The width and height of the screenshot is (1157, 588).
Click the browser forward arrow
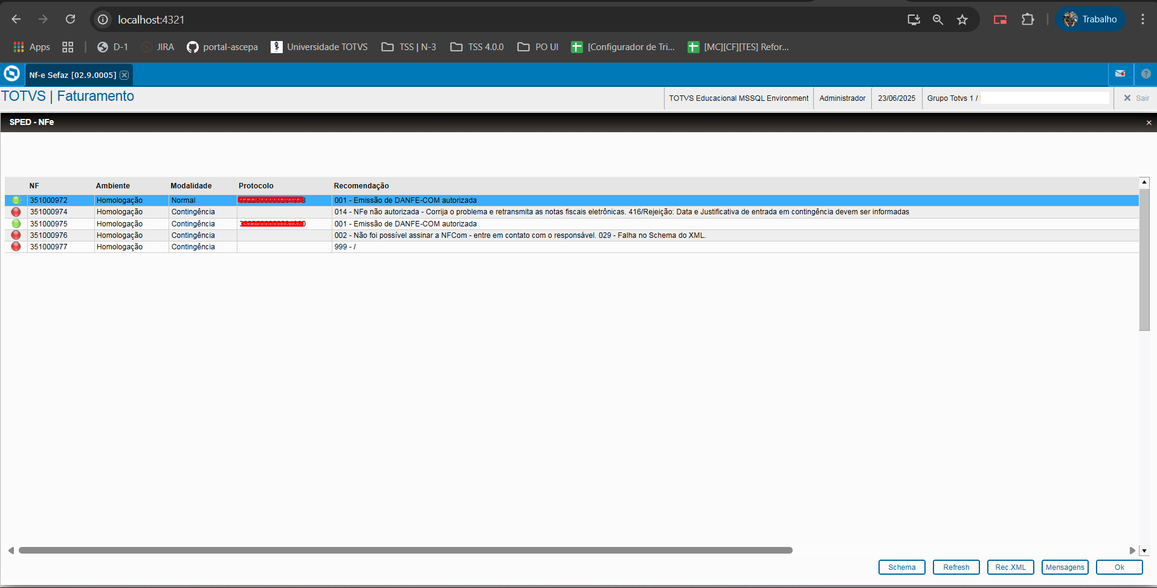click(x=43, y=19)
